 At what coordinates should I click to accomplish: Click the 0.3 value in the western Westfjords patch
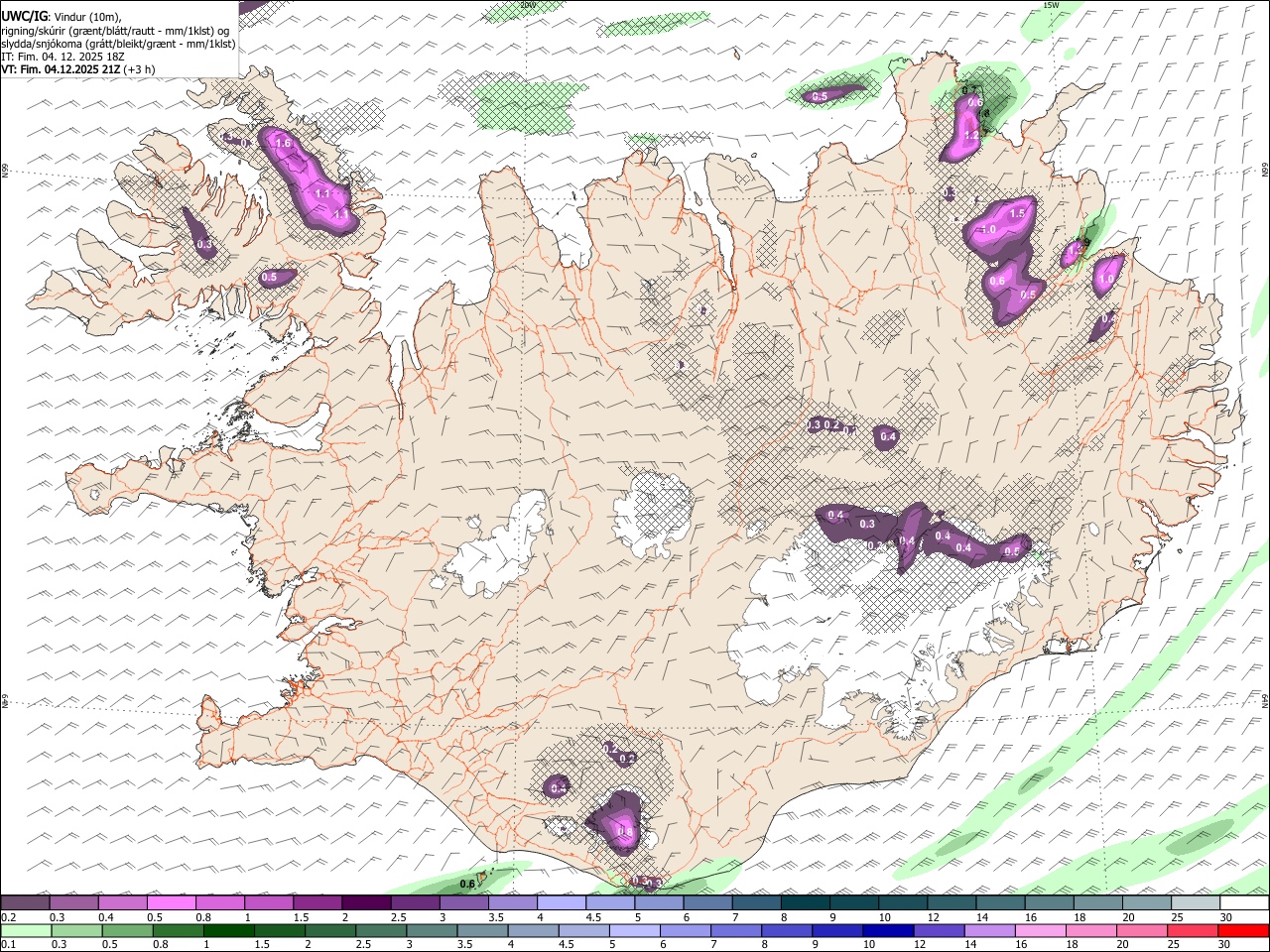[204, 244]
